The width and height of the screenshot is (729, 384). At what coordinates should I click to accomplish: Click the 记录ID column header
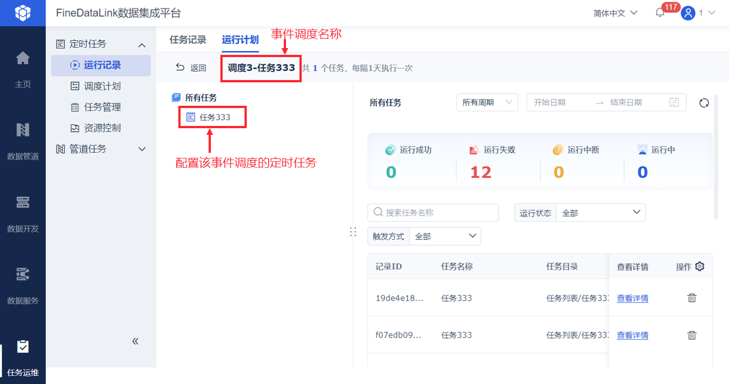tap(389, 266)
